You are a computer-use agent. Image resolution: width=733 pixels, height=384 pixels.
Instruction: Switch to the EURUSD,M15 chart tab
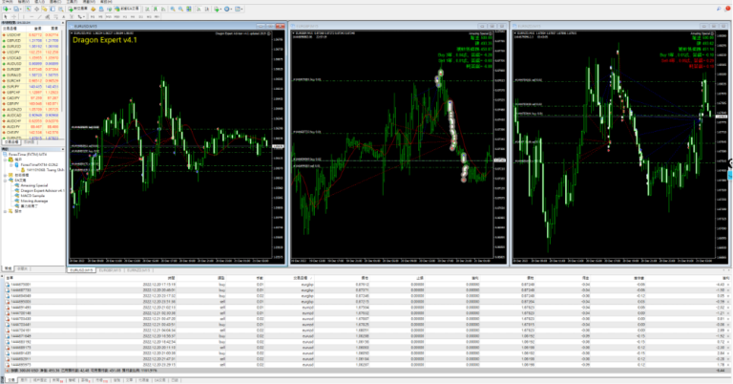pos(83,270)
